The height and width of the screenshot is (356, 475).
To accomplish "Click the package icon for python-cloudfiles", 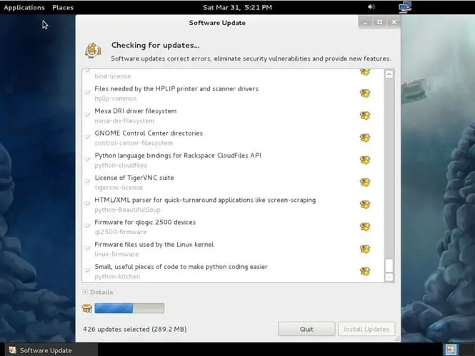I will coord(365,160).
